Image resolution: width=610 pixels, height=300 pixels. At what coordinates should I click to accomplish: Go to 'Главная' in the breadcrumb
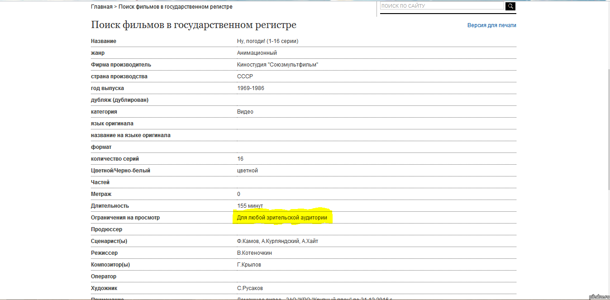[x=101, y=7]
